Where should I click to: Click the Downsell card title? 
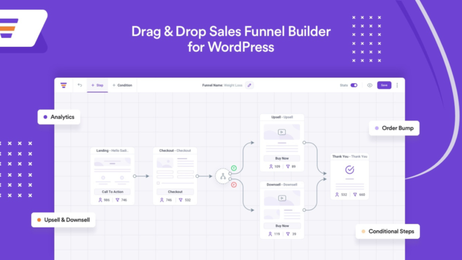pos(282,185)
